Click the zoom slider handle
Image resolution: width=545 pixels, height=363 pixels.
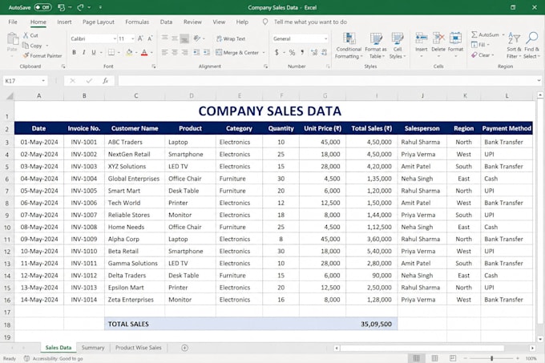(491, 358)
